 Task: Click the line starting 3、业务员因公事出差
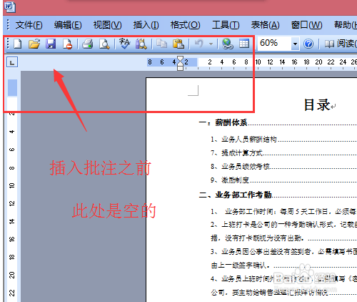coord(283,251)
